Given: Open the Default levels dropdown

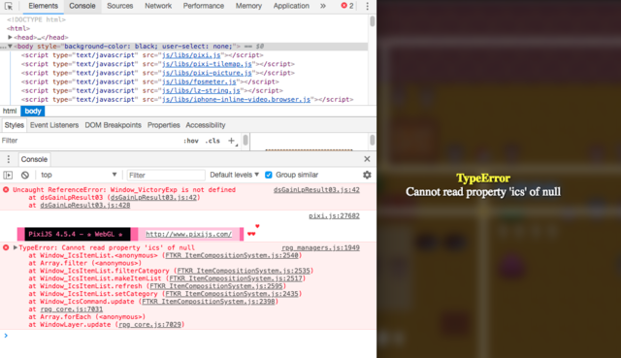Looking at the screenshot, I should [x=235, y=175].
